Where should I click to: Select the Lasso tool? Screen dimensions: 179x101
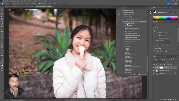click(2, 14)
